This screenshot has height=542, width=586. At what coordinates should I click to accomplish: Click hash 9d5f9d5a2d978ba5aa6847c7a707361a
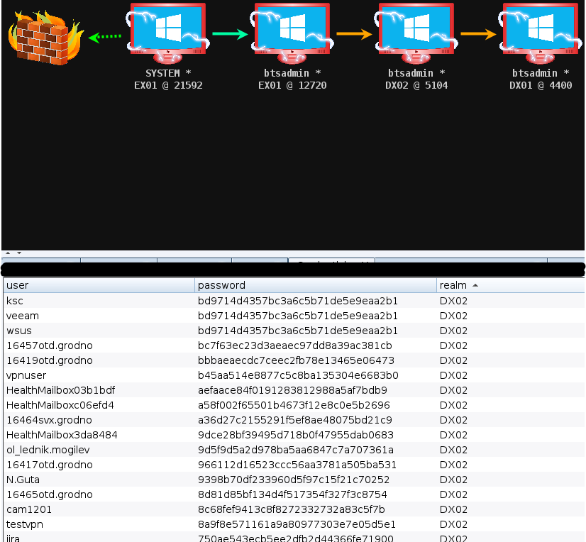tap(296, 450)
